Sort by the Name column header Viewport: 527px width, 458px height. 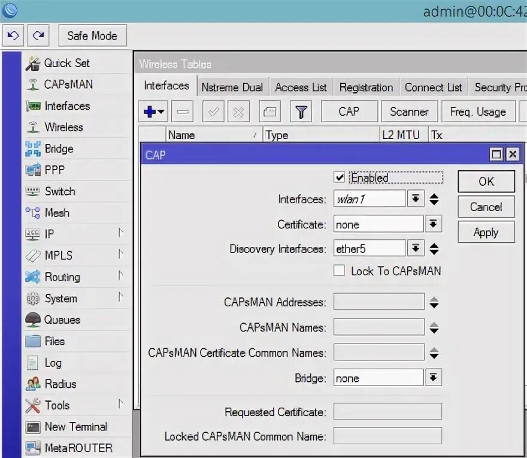point(213,135)
